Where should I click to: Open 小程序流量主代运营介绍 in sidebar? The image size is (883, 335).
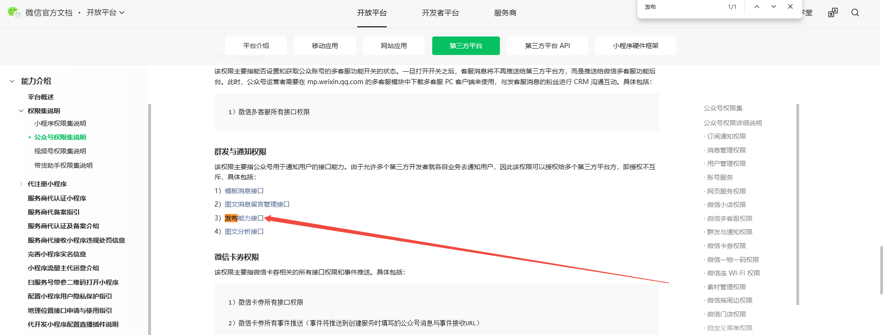pyautogui.click(x=63, y=268)
